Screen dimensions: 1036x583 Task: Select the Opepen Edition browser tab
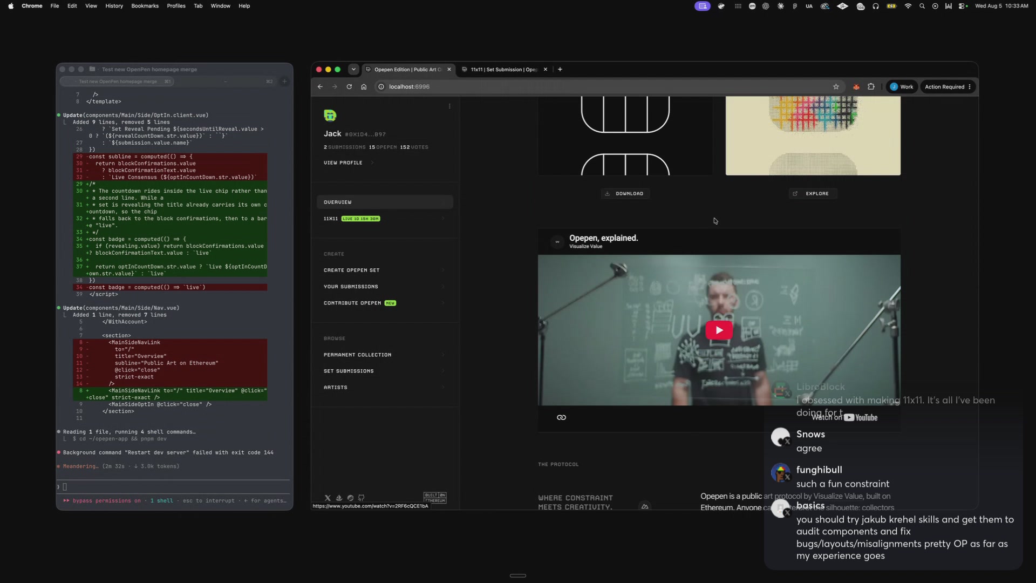pos(408,69)
